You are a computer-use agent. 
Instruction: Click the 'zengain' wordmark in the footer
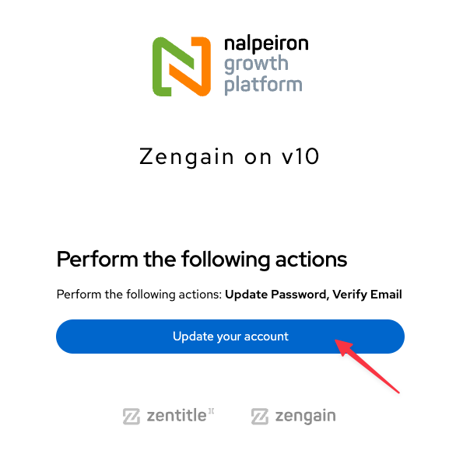tap(305, 417)
